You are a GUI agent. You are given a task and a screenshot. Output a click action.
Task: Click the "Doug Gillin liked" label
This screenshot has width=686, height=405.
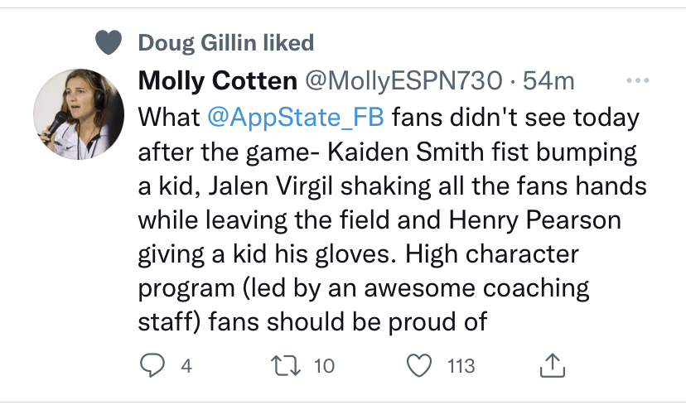tap(225, 42)
